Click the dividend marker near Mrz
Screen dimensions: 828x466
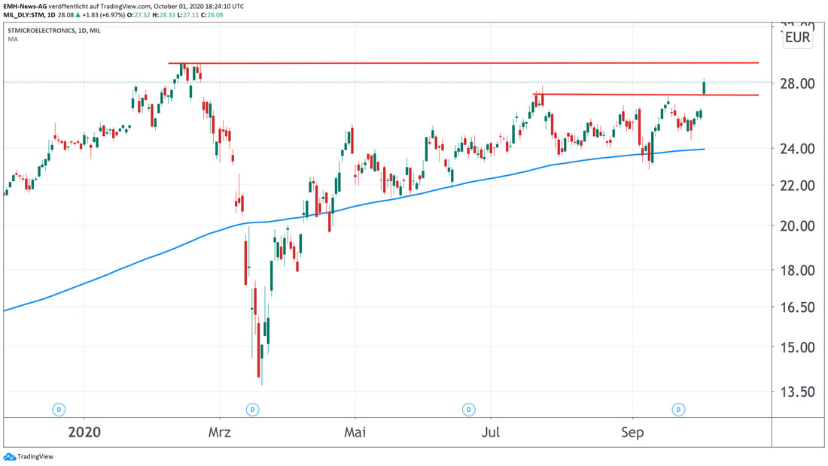(x=253, y=410)
